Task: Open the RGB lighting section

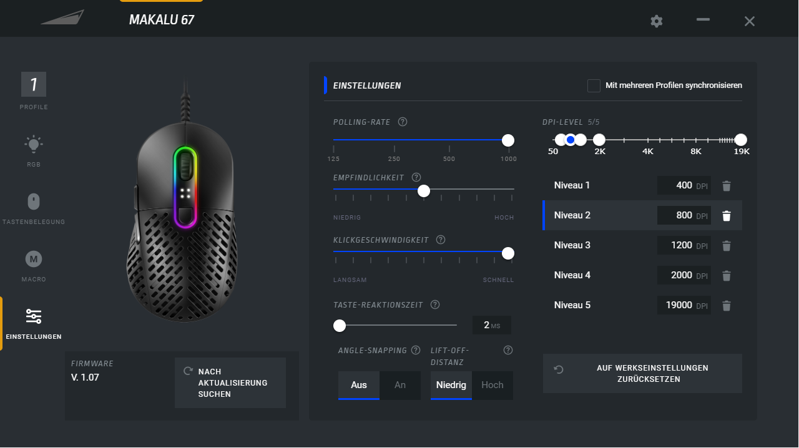Action: [34, 150]
